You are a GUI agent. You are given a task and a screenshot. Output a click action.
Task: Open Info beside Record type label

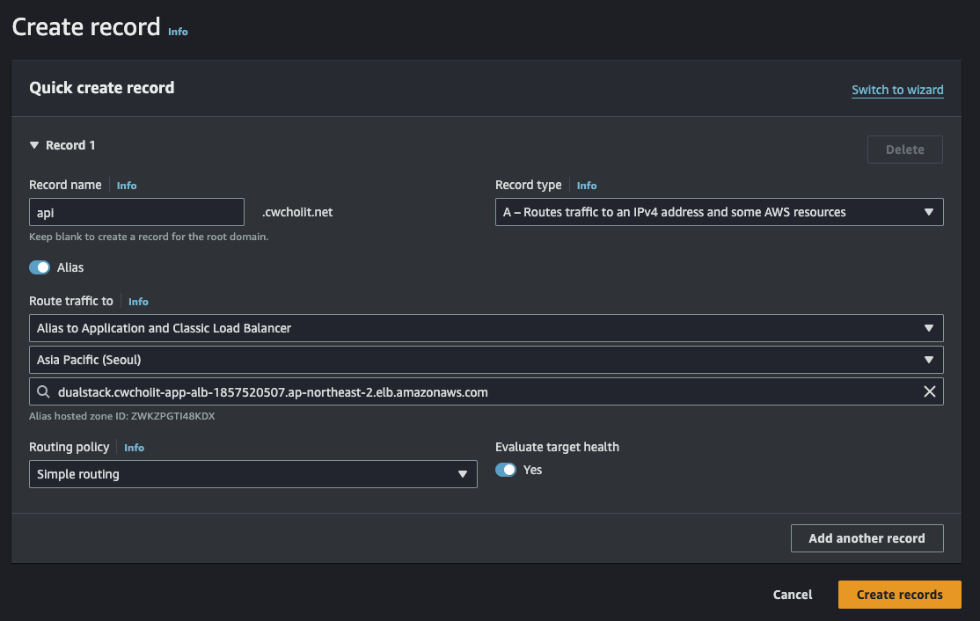[x=586, y=186]
